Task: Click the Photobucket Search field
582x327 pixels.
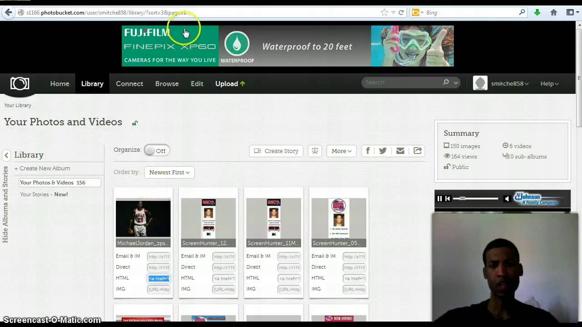Action: click(402, 82)
